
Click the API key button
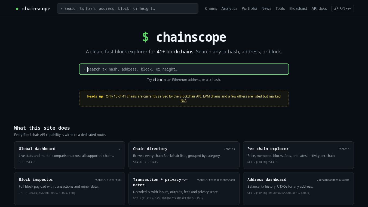point(342,8)
